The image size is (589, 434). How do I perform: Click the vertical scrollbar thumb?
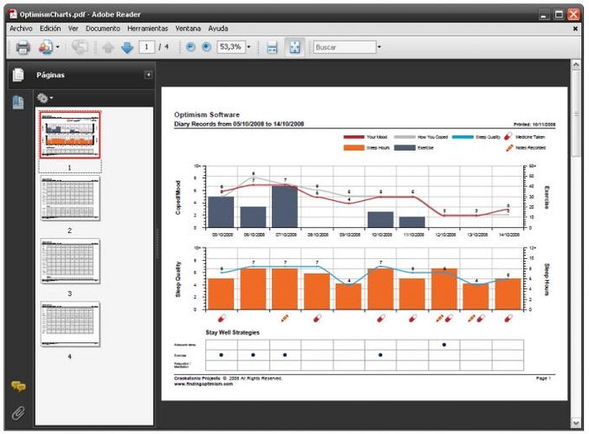[576, 113]
